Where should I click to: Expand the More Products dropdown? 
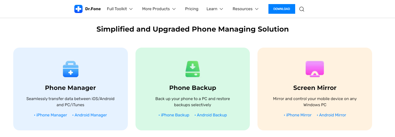click(159, 9)
